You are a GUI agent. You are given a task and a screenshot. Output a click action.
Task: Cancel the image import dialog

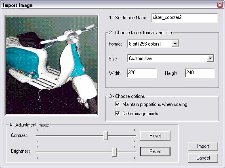pos(203,158)
